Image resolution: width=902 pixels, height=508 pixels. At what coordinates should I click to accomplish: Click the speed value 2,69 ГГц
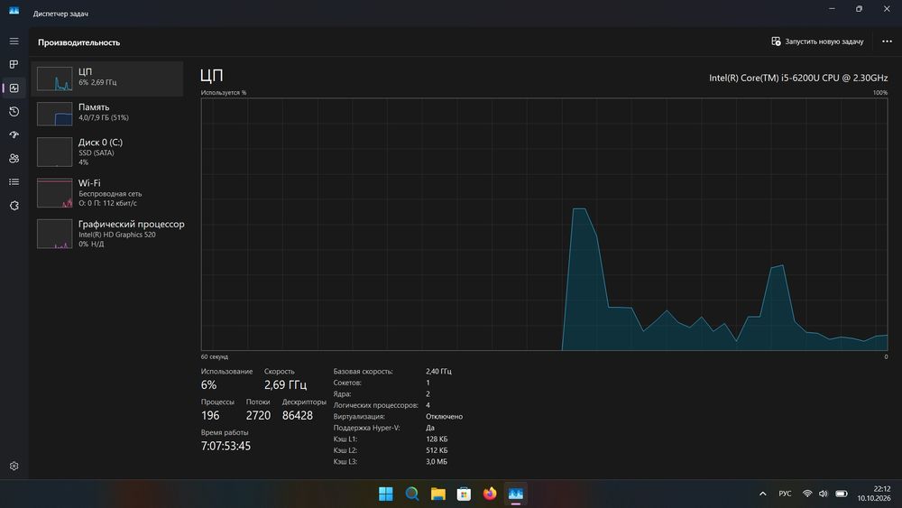click(285, 384)
